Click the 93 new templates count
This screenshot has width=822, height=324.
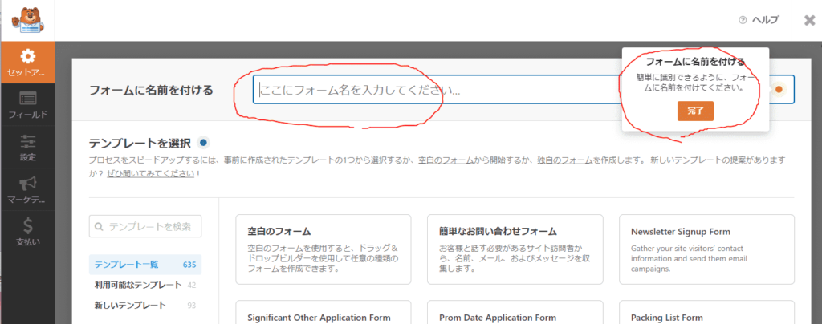click(191, 306)
